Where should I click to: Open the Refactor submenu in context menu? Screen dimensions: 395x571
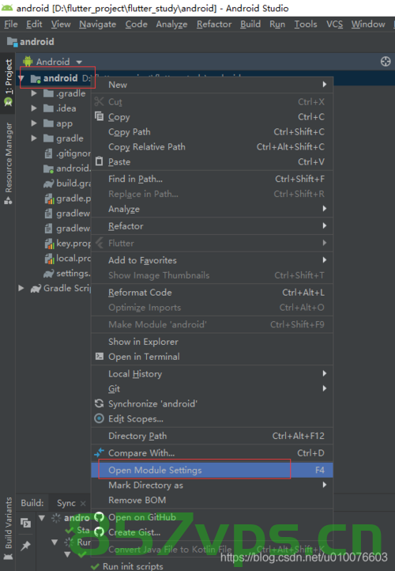212,226
